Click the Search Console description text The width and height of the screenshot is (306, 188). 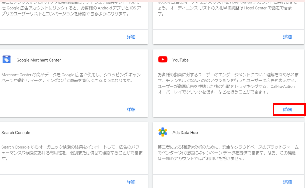click(x=72, y=153)
